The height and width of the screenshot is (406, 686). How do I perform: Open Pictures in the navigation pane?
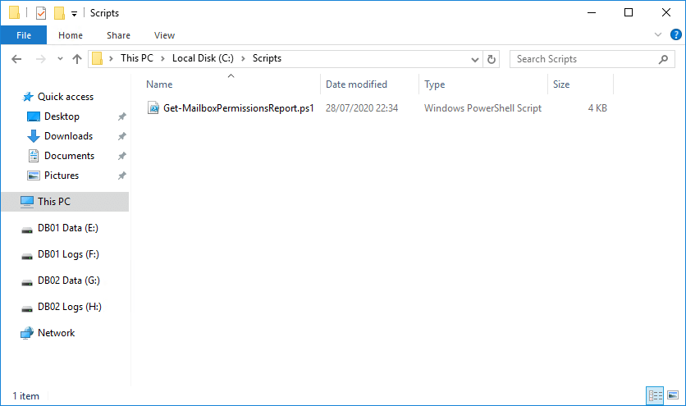pos(62,176)
